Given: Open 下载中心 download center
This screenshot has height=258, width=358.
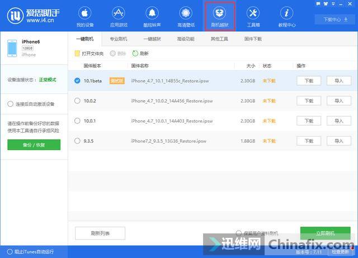Looking at the screenshot, I should click(335, 20).
